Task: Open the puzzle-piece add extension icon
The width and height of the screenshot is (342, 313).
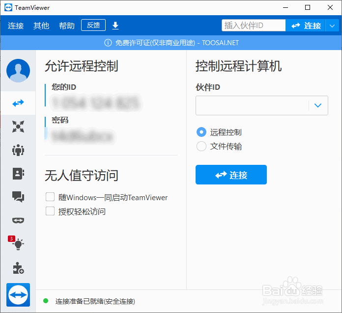Action: [18, 268]
